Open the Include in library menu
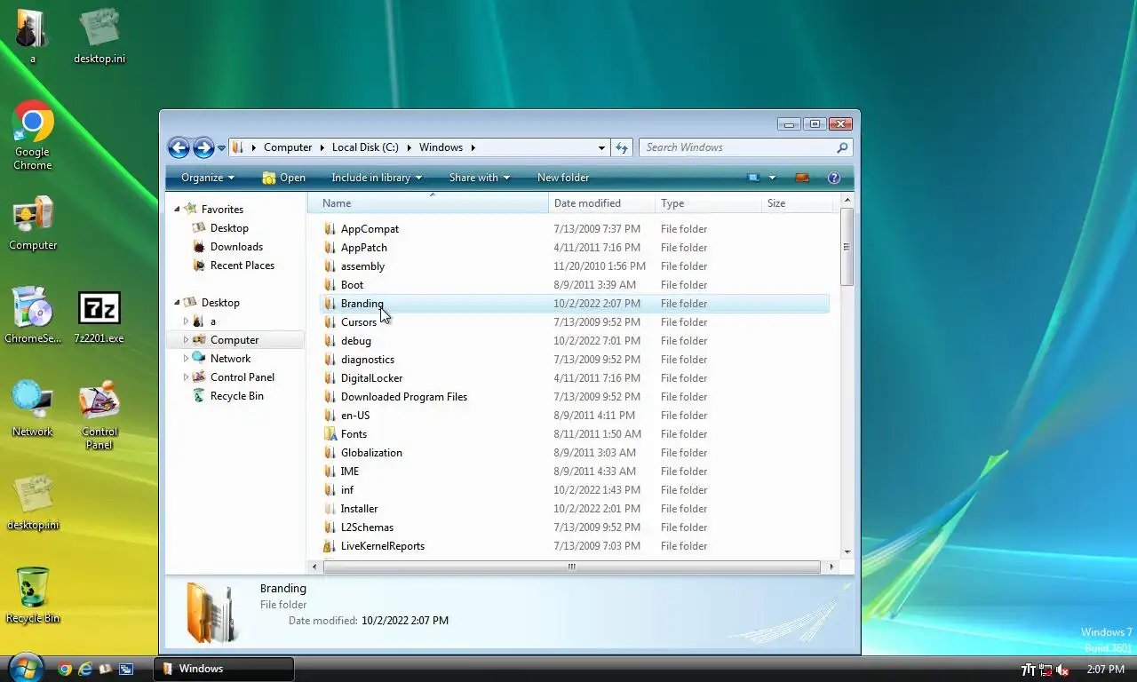This screenshot has width=1137, height=682. click(x=377, y=178)
